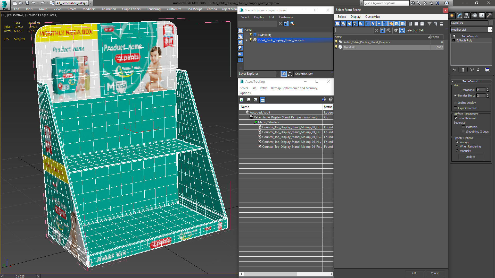Switch Asset Tracking to table view
This screenshot has height=278, width=495.
point(262,100)
